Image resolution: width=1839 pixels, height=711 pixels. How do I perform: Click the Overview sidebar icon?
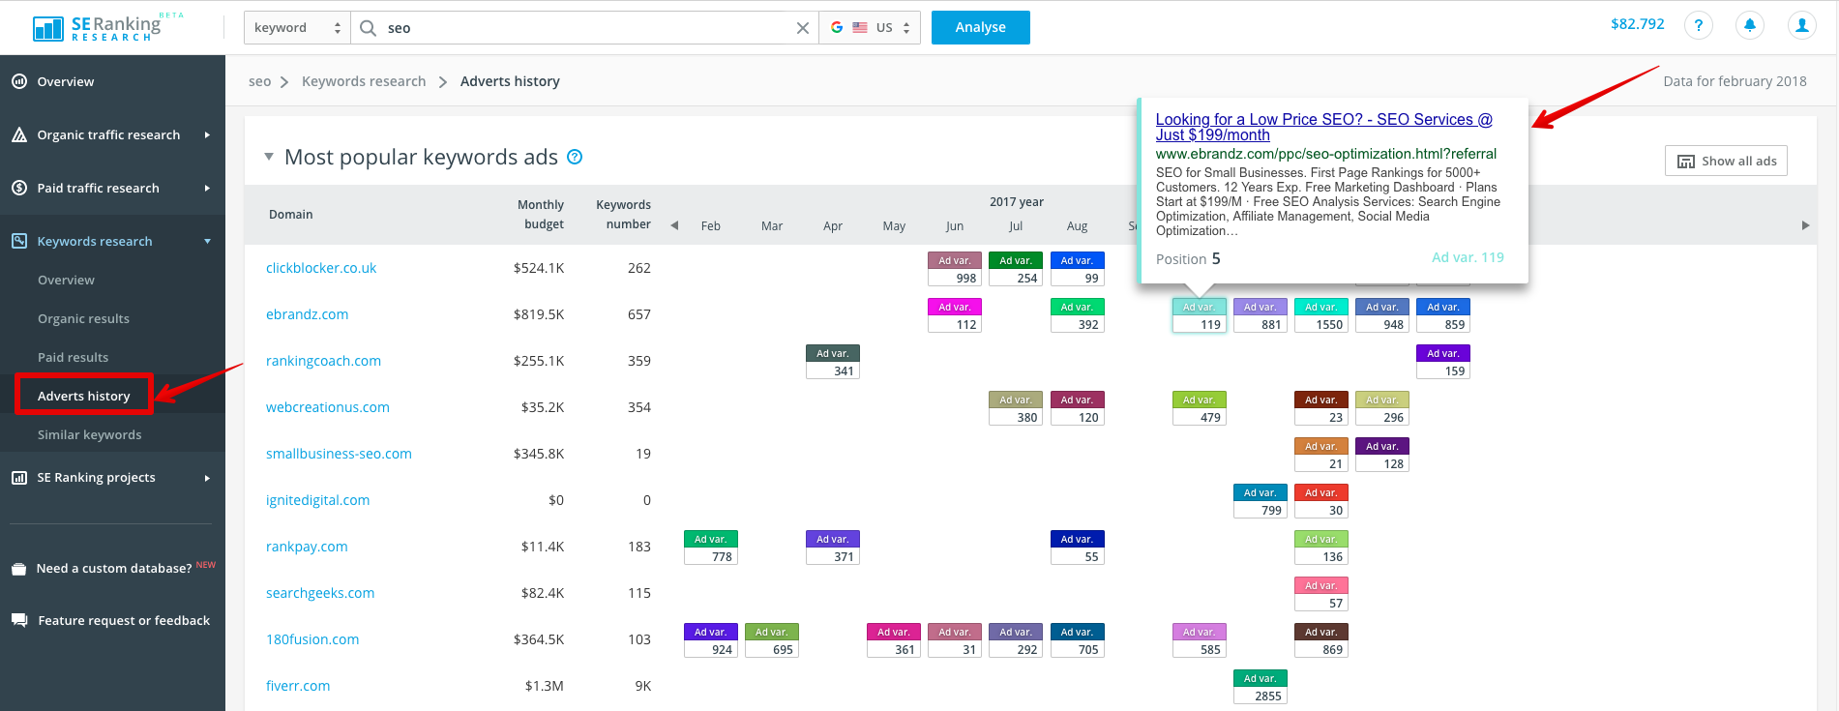19,81
